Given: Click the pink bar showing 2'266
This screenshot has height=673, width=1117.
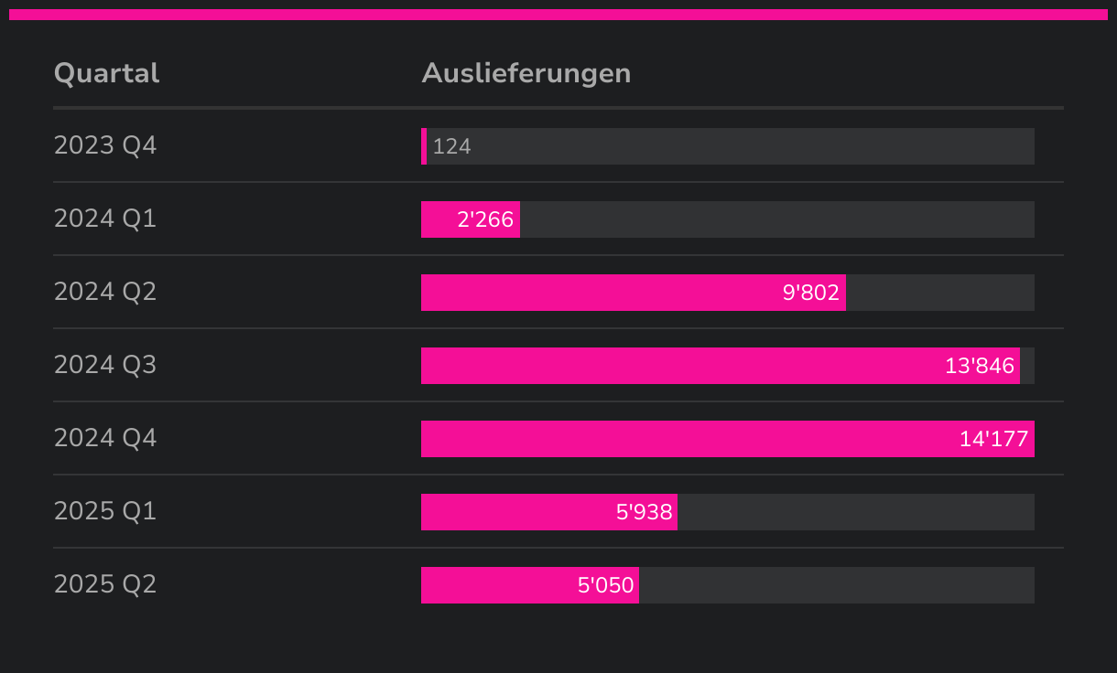Looking at the screenshot, I should (470, 219).
